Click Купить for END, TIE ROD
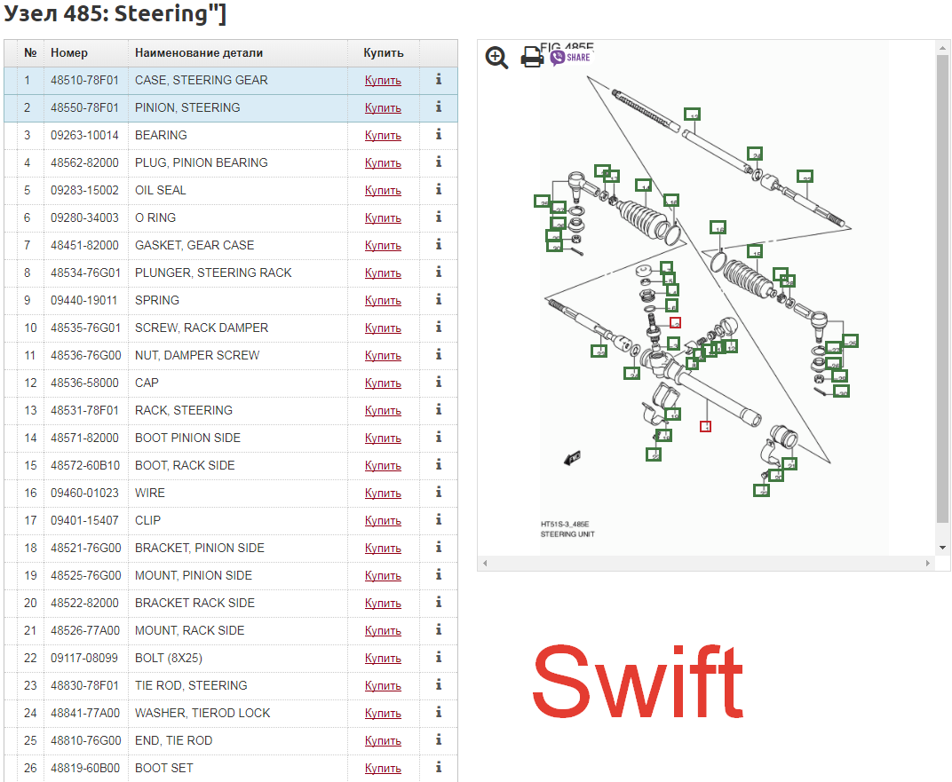The image size is (952, 782). [x=383, y=740]
